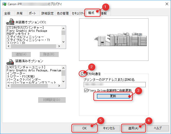Click down arrow of installed options scrollbar

[64, 81]
